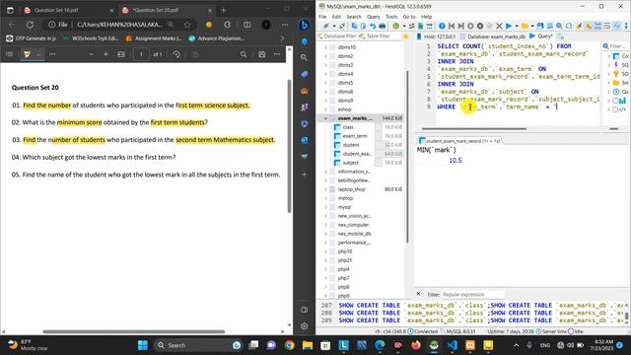The width and height of the screenshot is (631, 355).
Task: Save the PDF using save icon
Action: pos(262,54)
